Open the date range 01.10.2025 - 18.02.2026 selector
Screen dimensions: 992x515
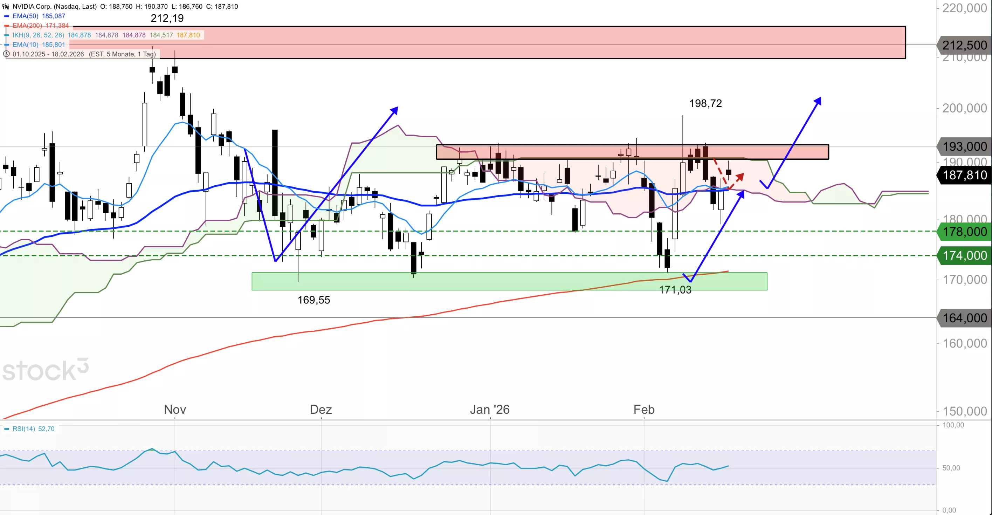click(x=48, y=54)
